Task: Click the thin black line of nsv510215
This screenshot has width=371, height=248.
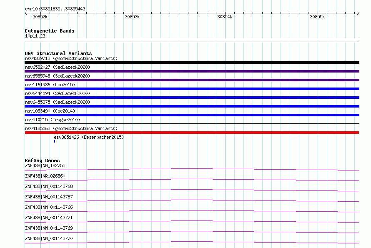Action: (192, 123)
